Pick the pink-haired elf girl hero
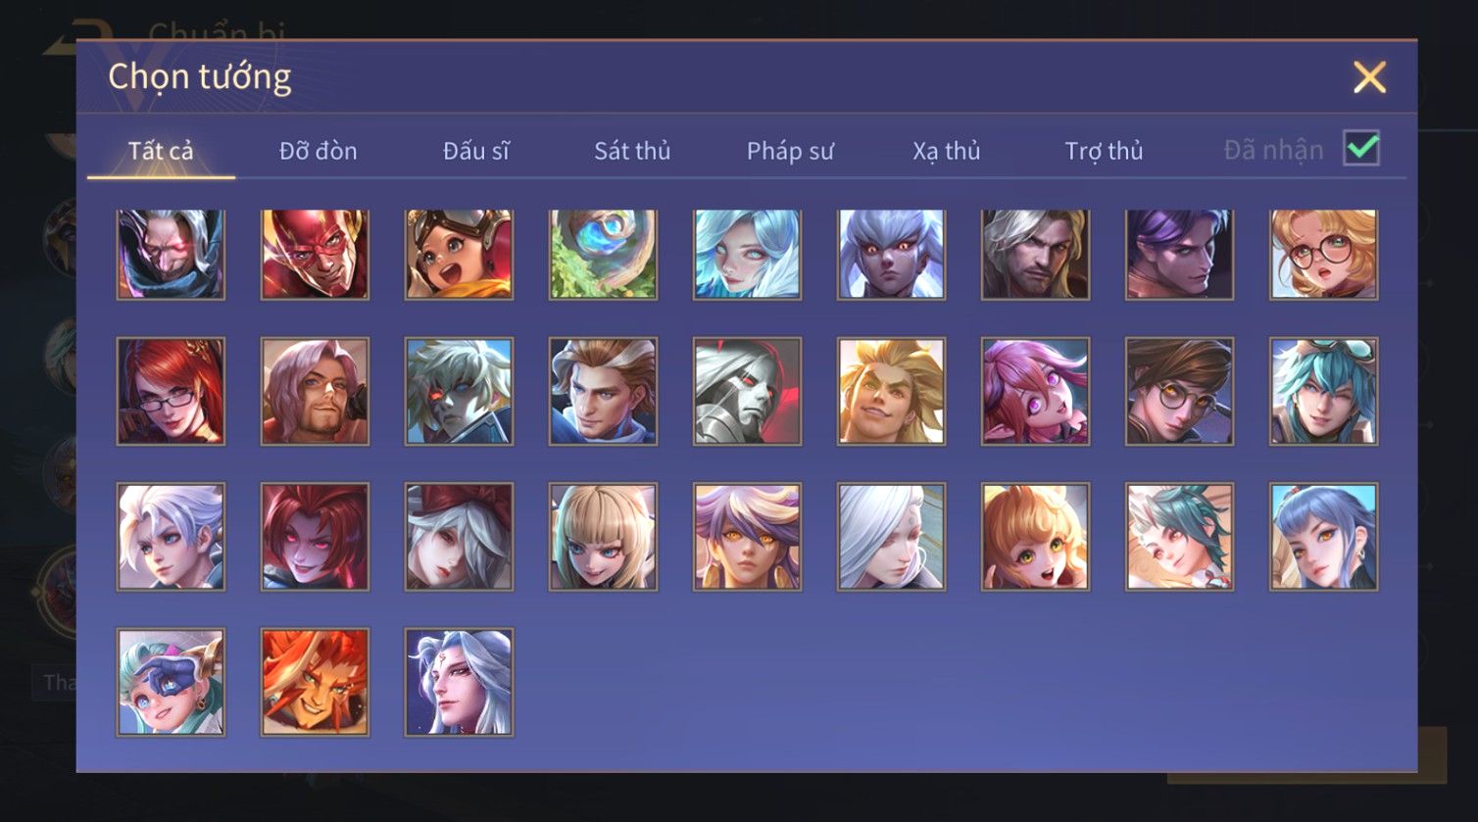The width and height of the screenshot is (1478, 822). [x=1035, y=391]
